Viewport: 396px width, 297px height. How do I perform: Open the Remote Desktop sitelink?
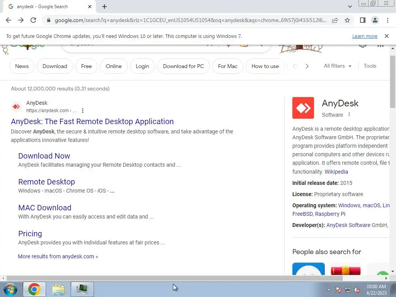click(46, 182)
